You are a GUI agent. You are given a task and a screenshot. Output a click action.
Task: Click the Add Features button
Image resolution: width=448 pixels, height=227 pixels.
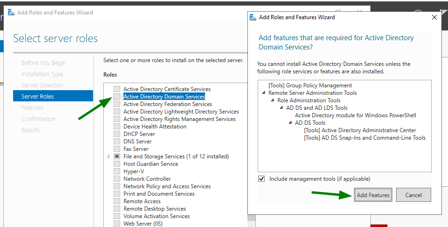coord(373,195)
